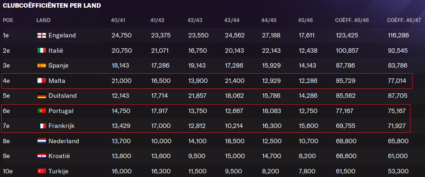
Task: Click the Spain flag icon
Action: tap(41, 66)
